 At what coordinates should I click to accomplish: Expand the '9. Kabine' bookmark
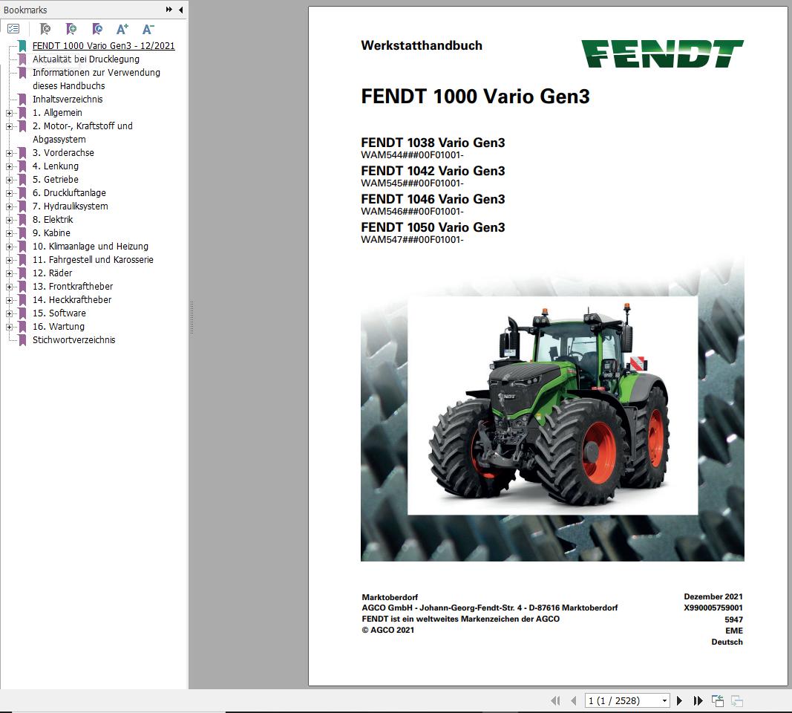9,233
